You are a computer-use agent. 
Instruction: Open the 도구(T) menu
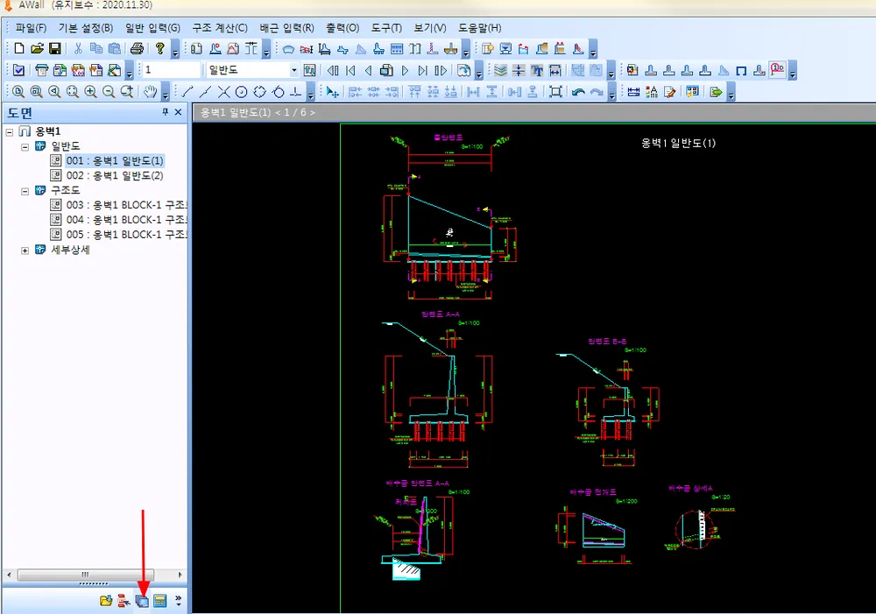point(386,28)
